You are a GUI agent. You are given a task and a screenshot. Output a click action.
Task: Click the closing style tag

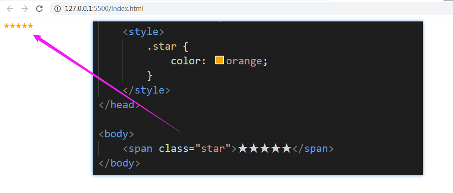point(146,90)
